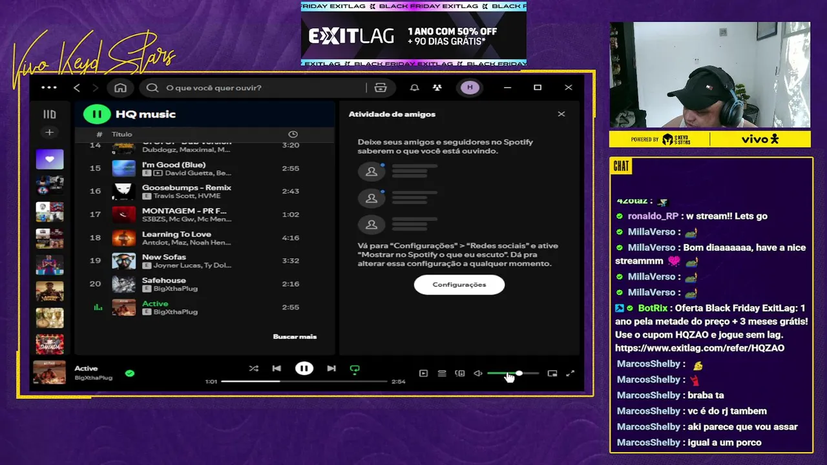Click the ExitLag Black Friday banner

coord(413,34)
